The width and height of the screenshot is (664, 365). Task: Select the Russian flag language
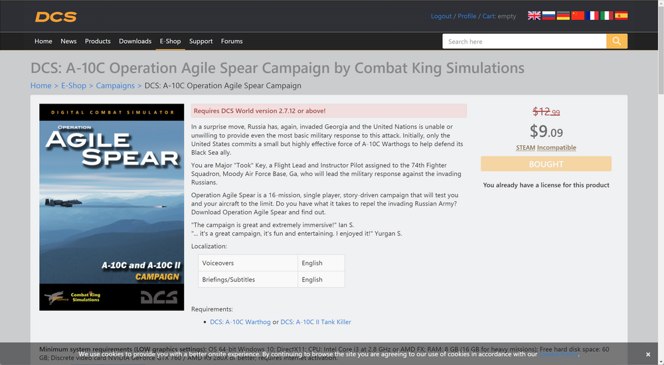[548, 15]
